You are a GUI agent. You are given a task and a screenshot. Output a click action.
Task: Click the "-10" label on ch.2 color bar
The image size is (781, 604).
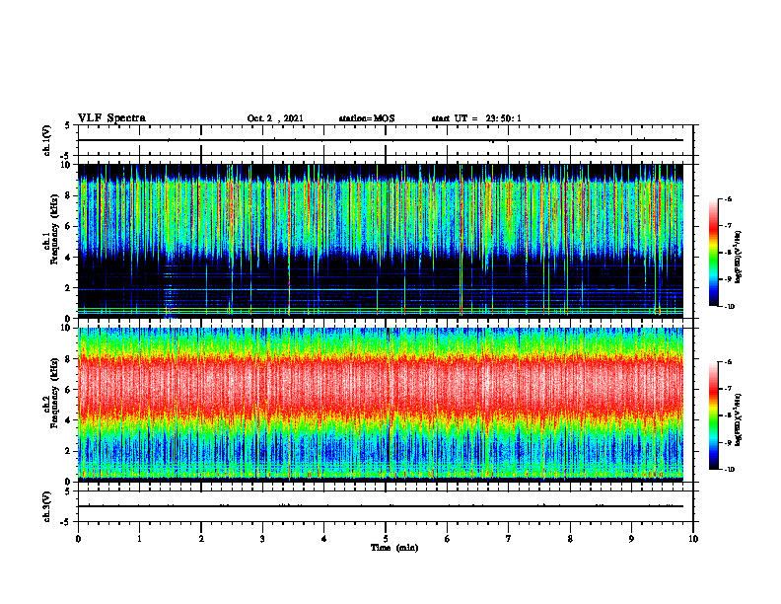729,470
